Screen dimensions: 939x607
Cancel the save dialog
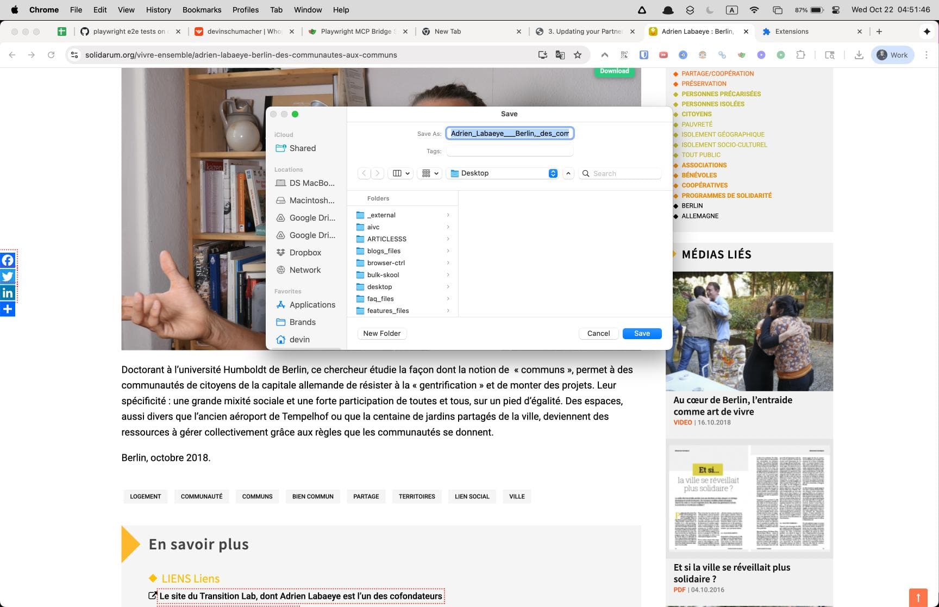(598, 333)
